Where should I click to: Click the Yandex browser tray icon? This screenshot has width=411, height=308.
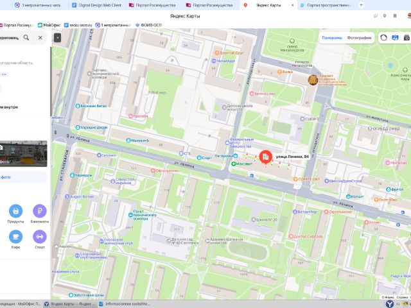[x=390, y=304]
